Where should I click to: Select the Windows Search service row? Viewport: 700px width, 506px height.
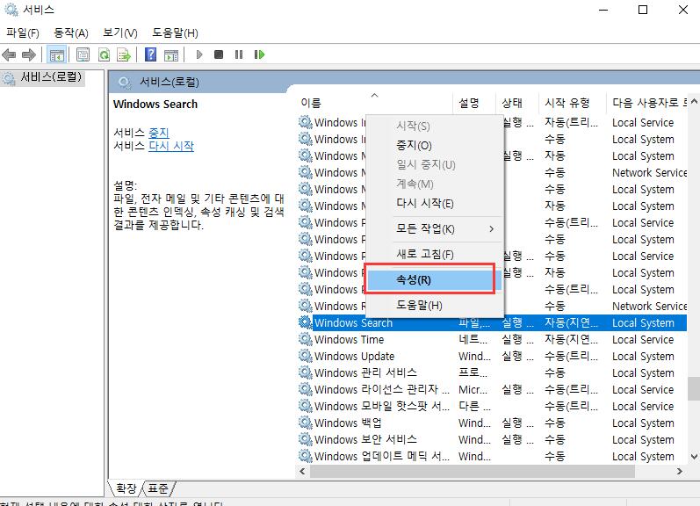coord(493,322)
